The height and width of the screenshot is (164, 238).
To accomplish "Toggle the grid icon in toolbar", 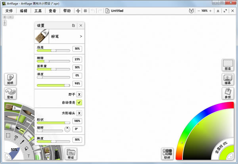I will 85,11.
